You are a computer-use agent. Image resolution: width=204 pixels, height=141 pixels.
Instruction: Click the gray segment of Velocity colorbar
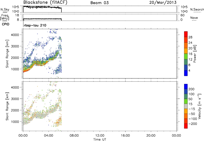(186, 106)
